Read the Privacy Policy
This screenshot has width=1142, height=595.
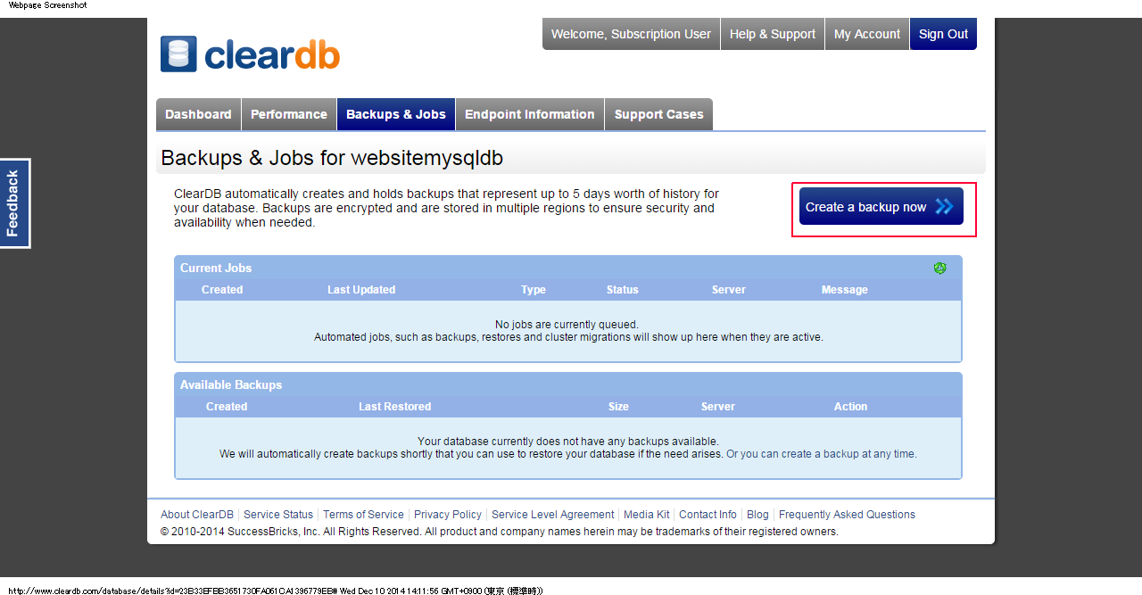click(x=447, y=514)
